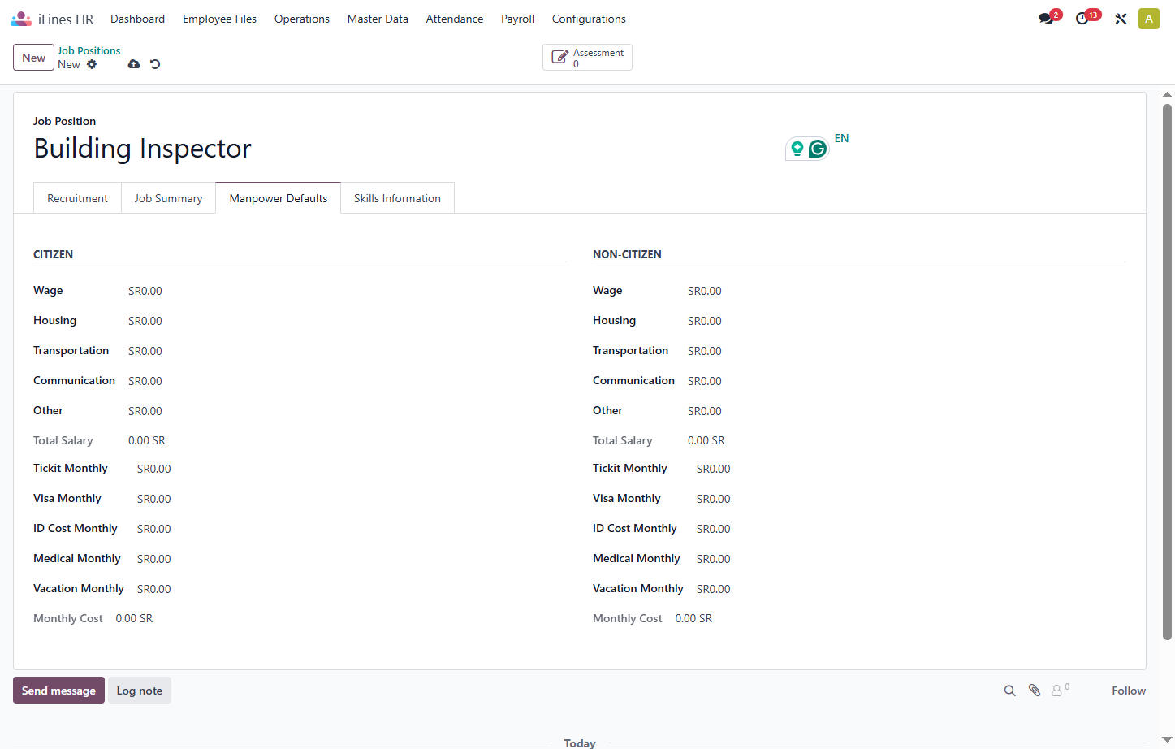The height and width of the screenshot is (749, 1175).
Task: Open the user avatar menu
Action: pos(1149,19)
